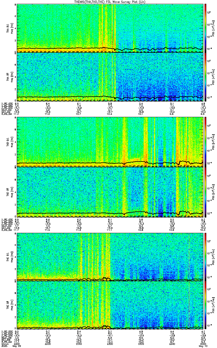Click the THA B-perp PSD color bar
Viewport: 217px width, 348px height.
(x=205, y=28)
